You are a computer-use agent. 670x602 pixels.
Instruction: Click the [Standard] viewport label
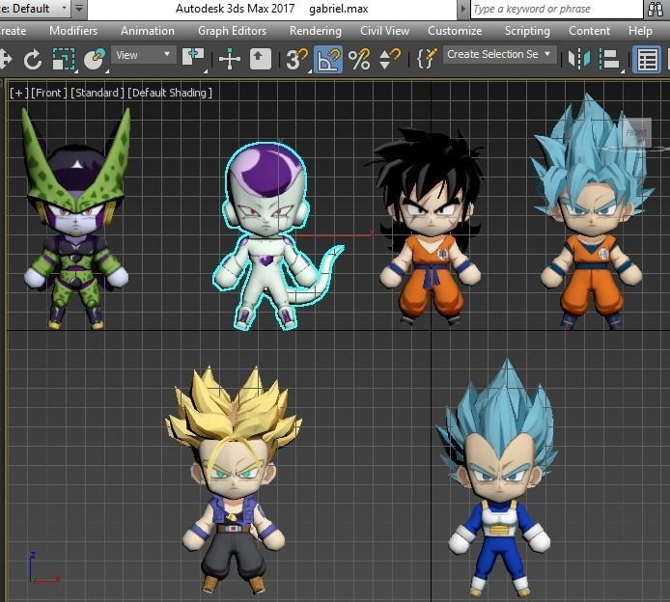97,93
